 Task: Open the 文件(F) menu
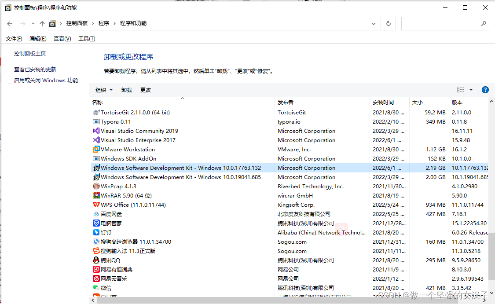(14, 39)
